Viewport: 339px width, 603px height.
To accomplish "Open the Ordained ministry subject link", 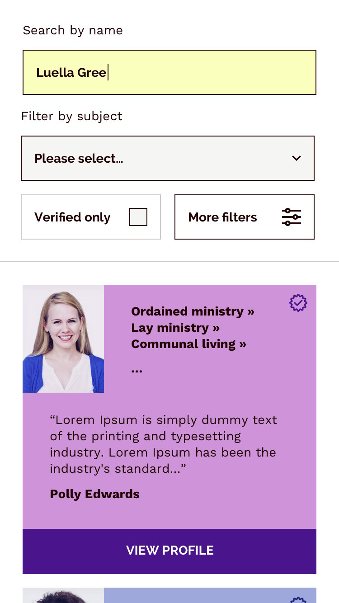I will coord(193,311).
